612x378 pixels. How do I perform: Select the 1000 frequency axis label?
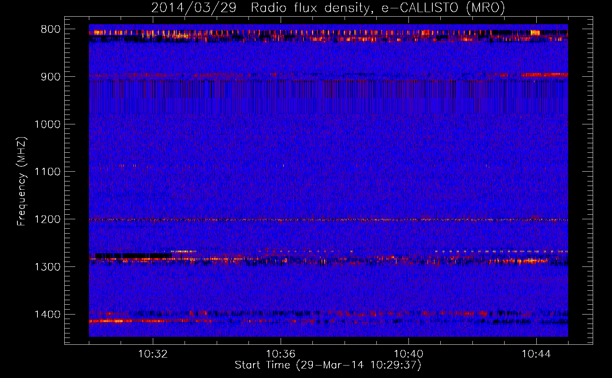47,125
